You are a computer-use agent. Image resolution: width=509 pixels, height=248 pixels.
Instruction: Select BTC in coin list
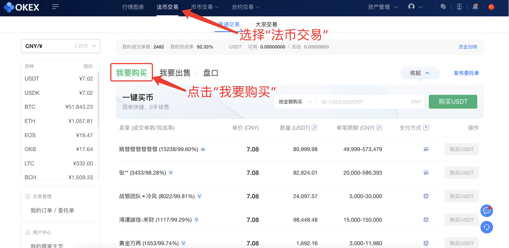click(59, 107)
